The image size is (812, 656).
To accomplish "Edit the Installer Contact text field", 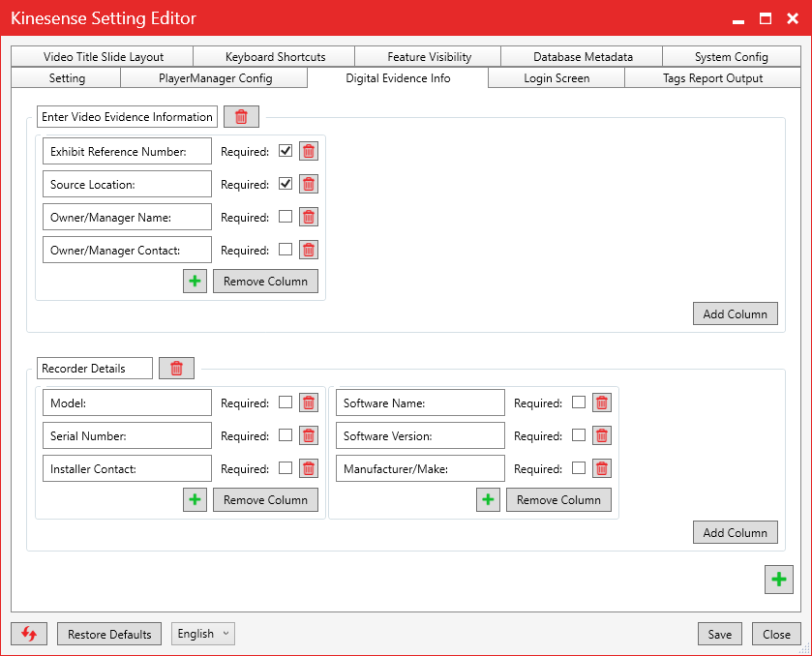I will [127, 468].
